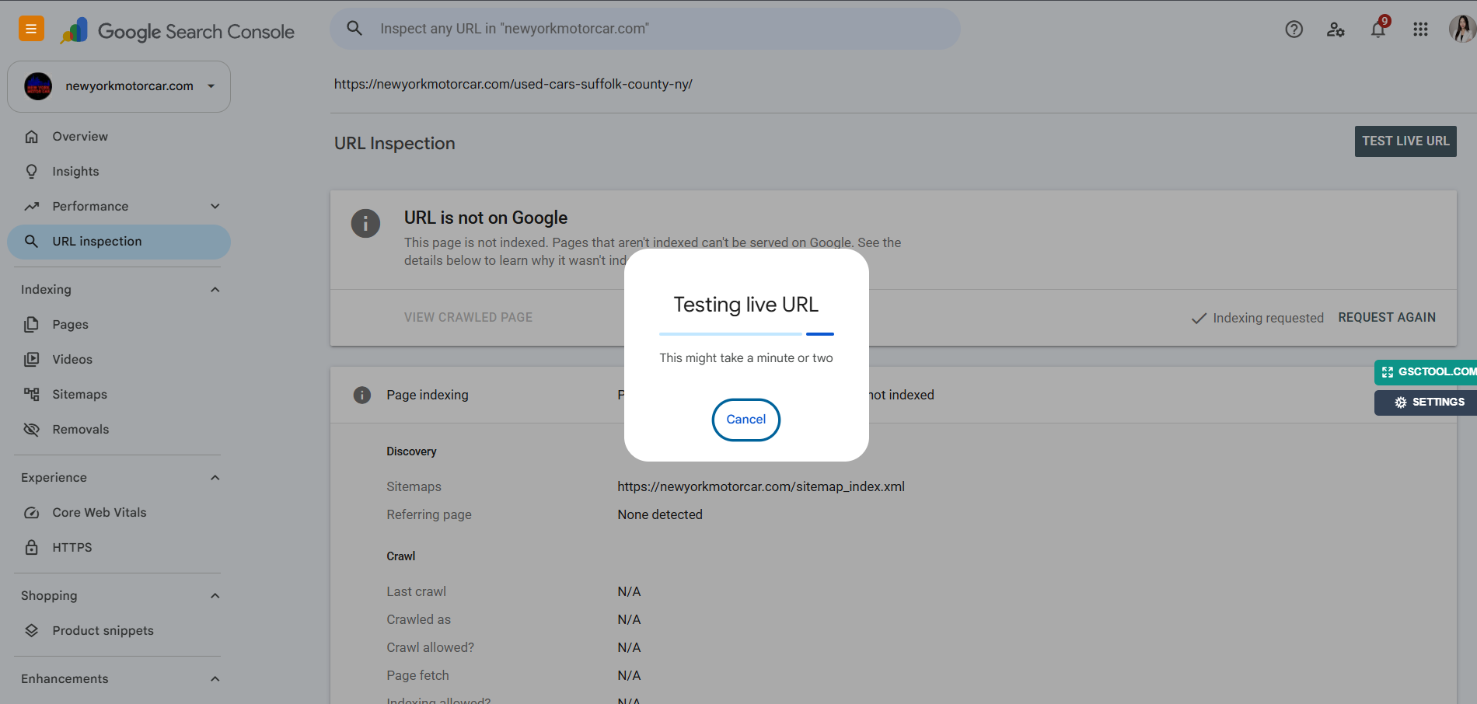Click the 'Page fetch' label

coord(417,676)
